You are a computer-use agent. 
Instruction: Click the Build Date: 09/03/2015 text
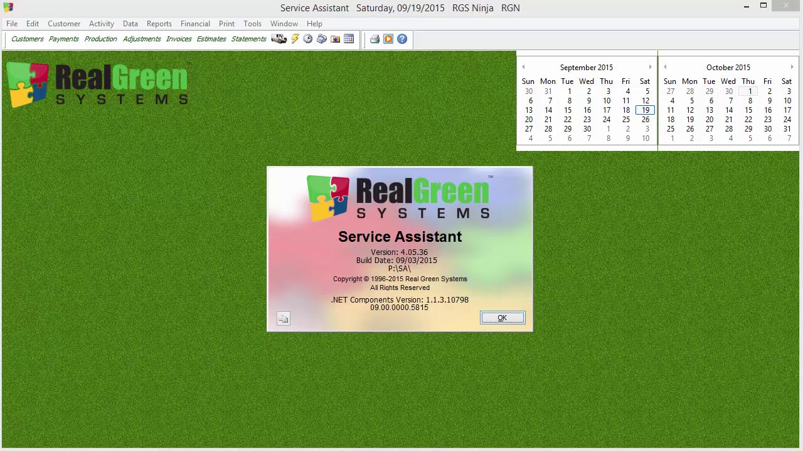(396, 261)
